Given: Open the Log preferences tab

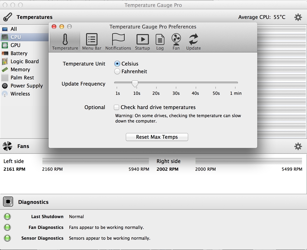Looking at the screenshot, I should (160, 42).
